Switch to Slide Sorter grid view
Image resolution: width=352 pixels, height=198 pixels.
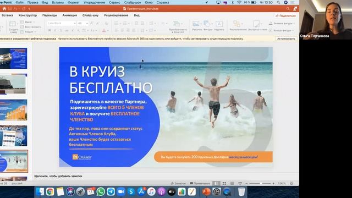224,183
